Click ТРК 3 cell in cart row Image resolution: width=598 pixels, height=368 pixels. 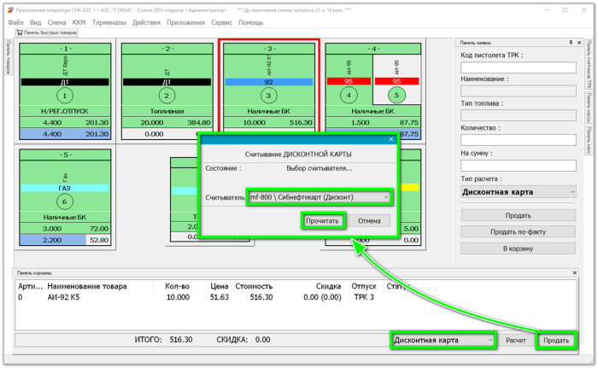(x=364, y=297)
